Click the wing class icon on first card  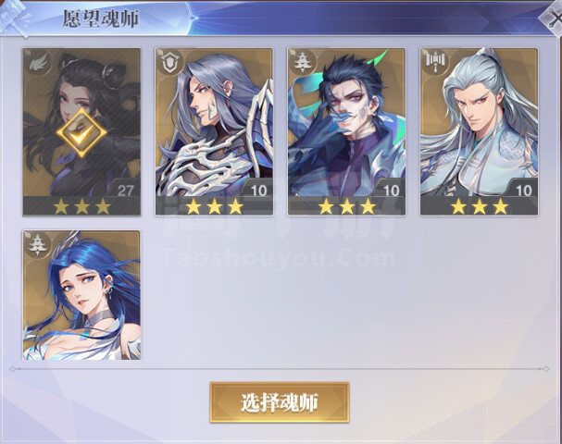pos(38,63)
